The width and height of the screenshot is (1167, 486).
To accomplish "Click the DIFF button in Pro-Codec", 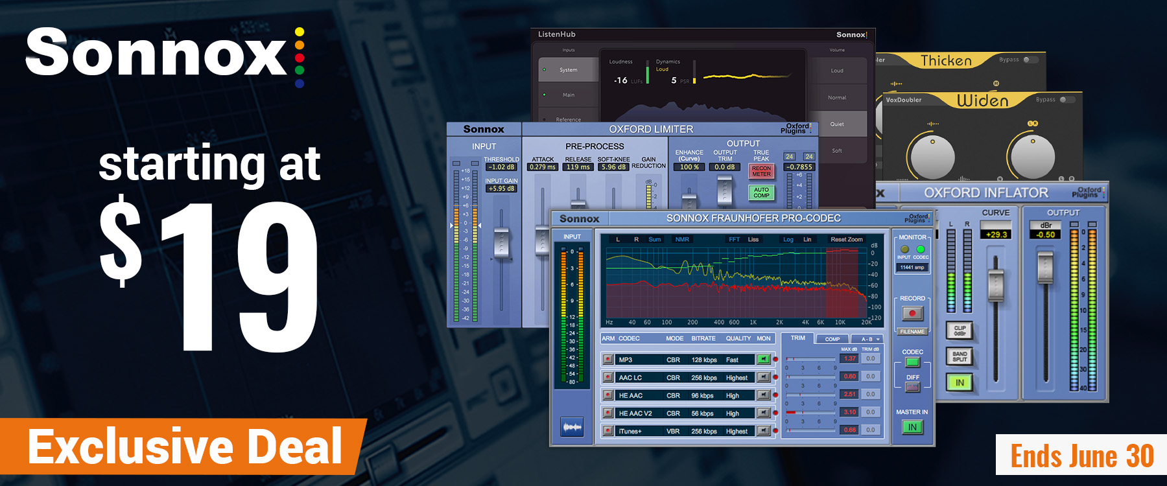I will coord(912,388).
